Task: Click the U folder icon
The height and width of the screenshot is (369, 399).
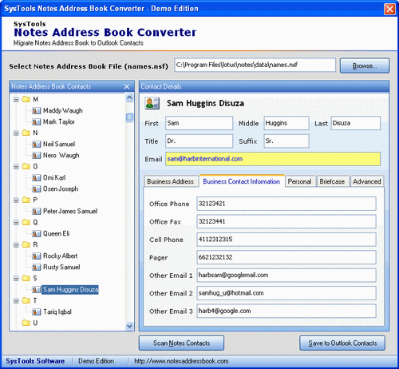Action: (26, 323)
